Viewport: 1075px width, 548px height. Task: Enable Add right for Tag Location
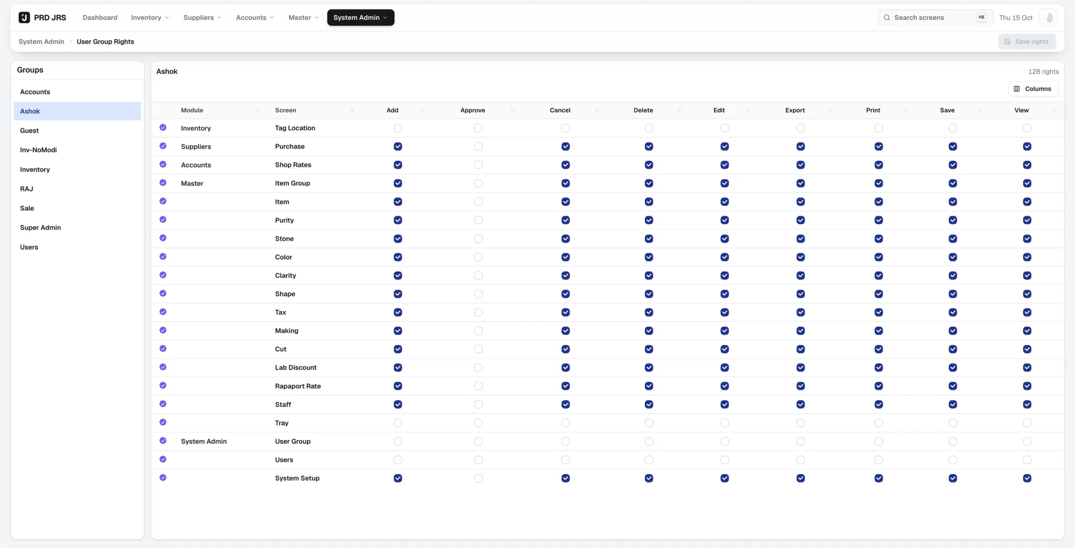[x=398, y=128]
